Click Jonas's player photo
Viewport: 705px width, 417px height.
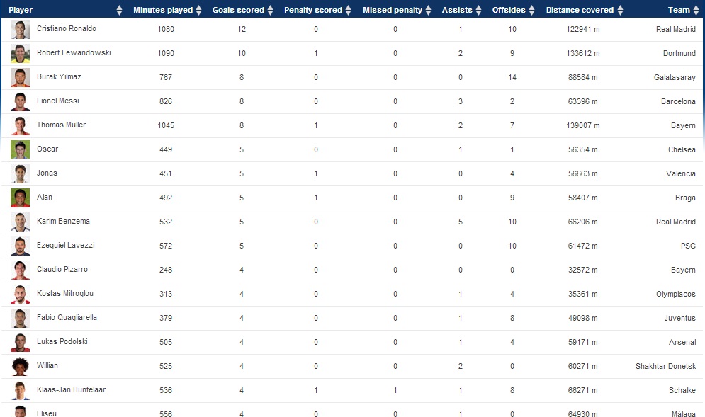[21, 174]
